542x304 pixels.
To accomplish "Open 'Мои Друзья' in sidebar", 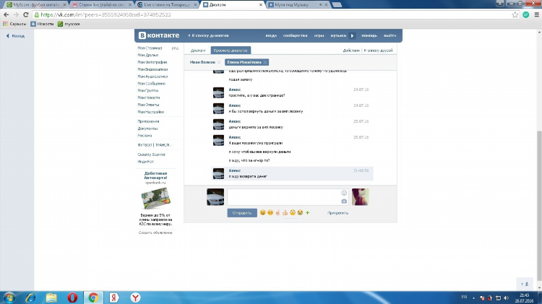I will (x=147, y=56).
